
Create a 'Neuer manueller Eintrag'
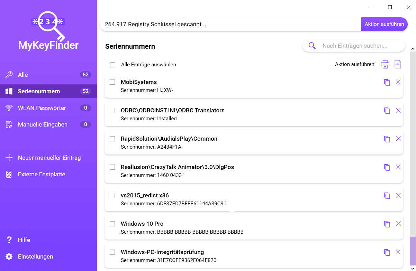point(48,158)
